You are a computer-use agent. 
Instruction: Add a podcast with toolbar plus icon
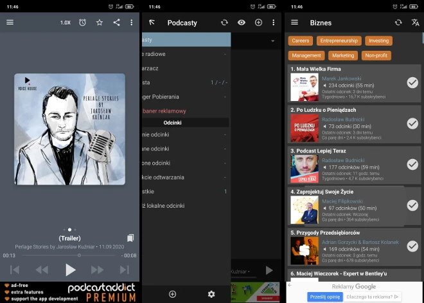(x=258, y=23)
